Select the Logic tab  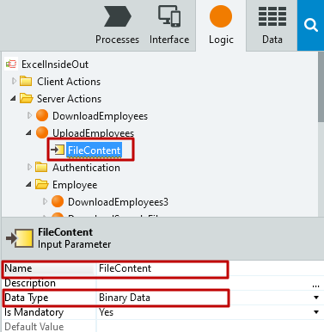[x=221, y=25]
